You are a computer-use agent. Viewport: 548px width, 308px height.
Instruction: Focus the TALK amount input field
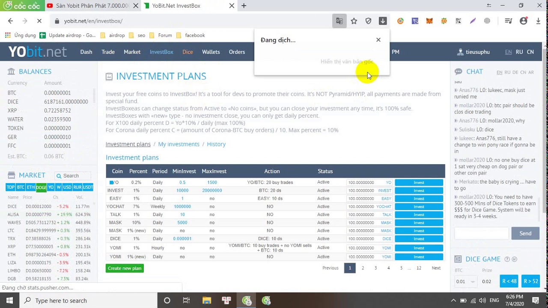[x=370, y=215]
